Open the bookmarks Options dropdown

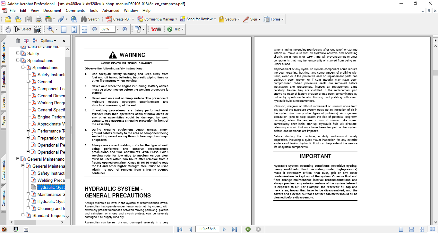coord(48,41)
